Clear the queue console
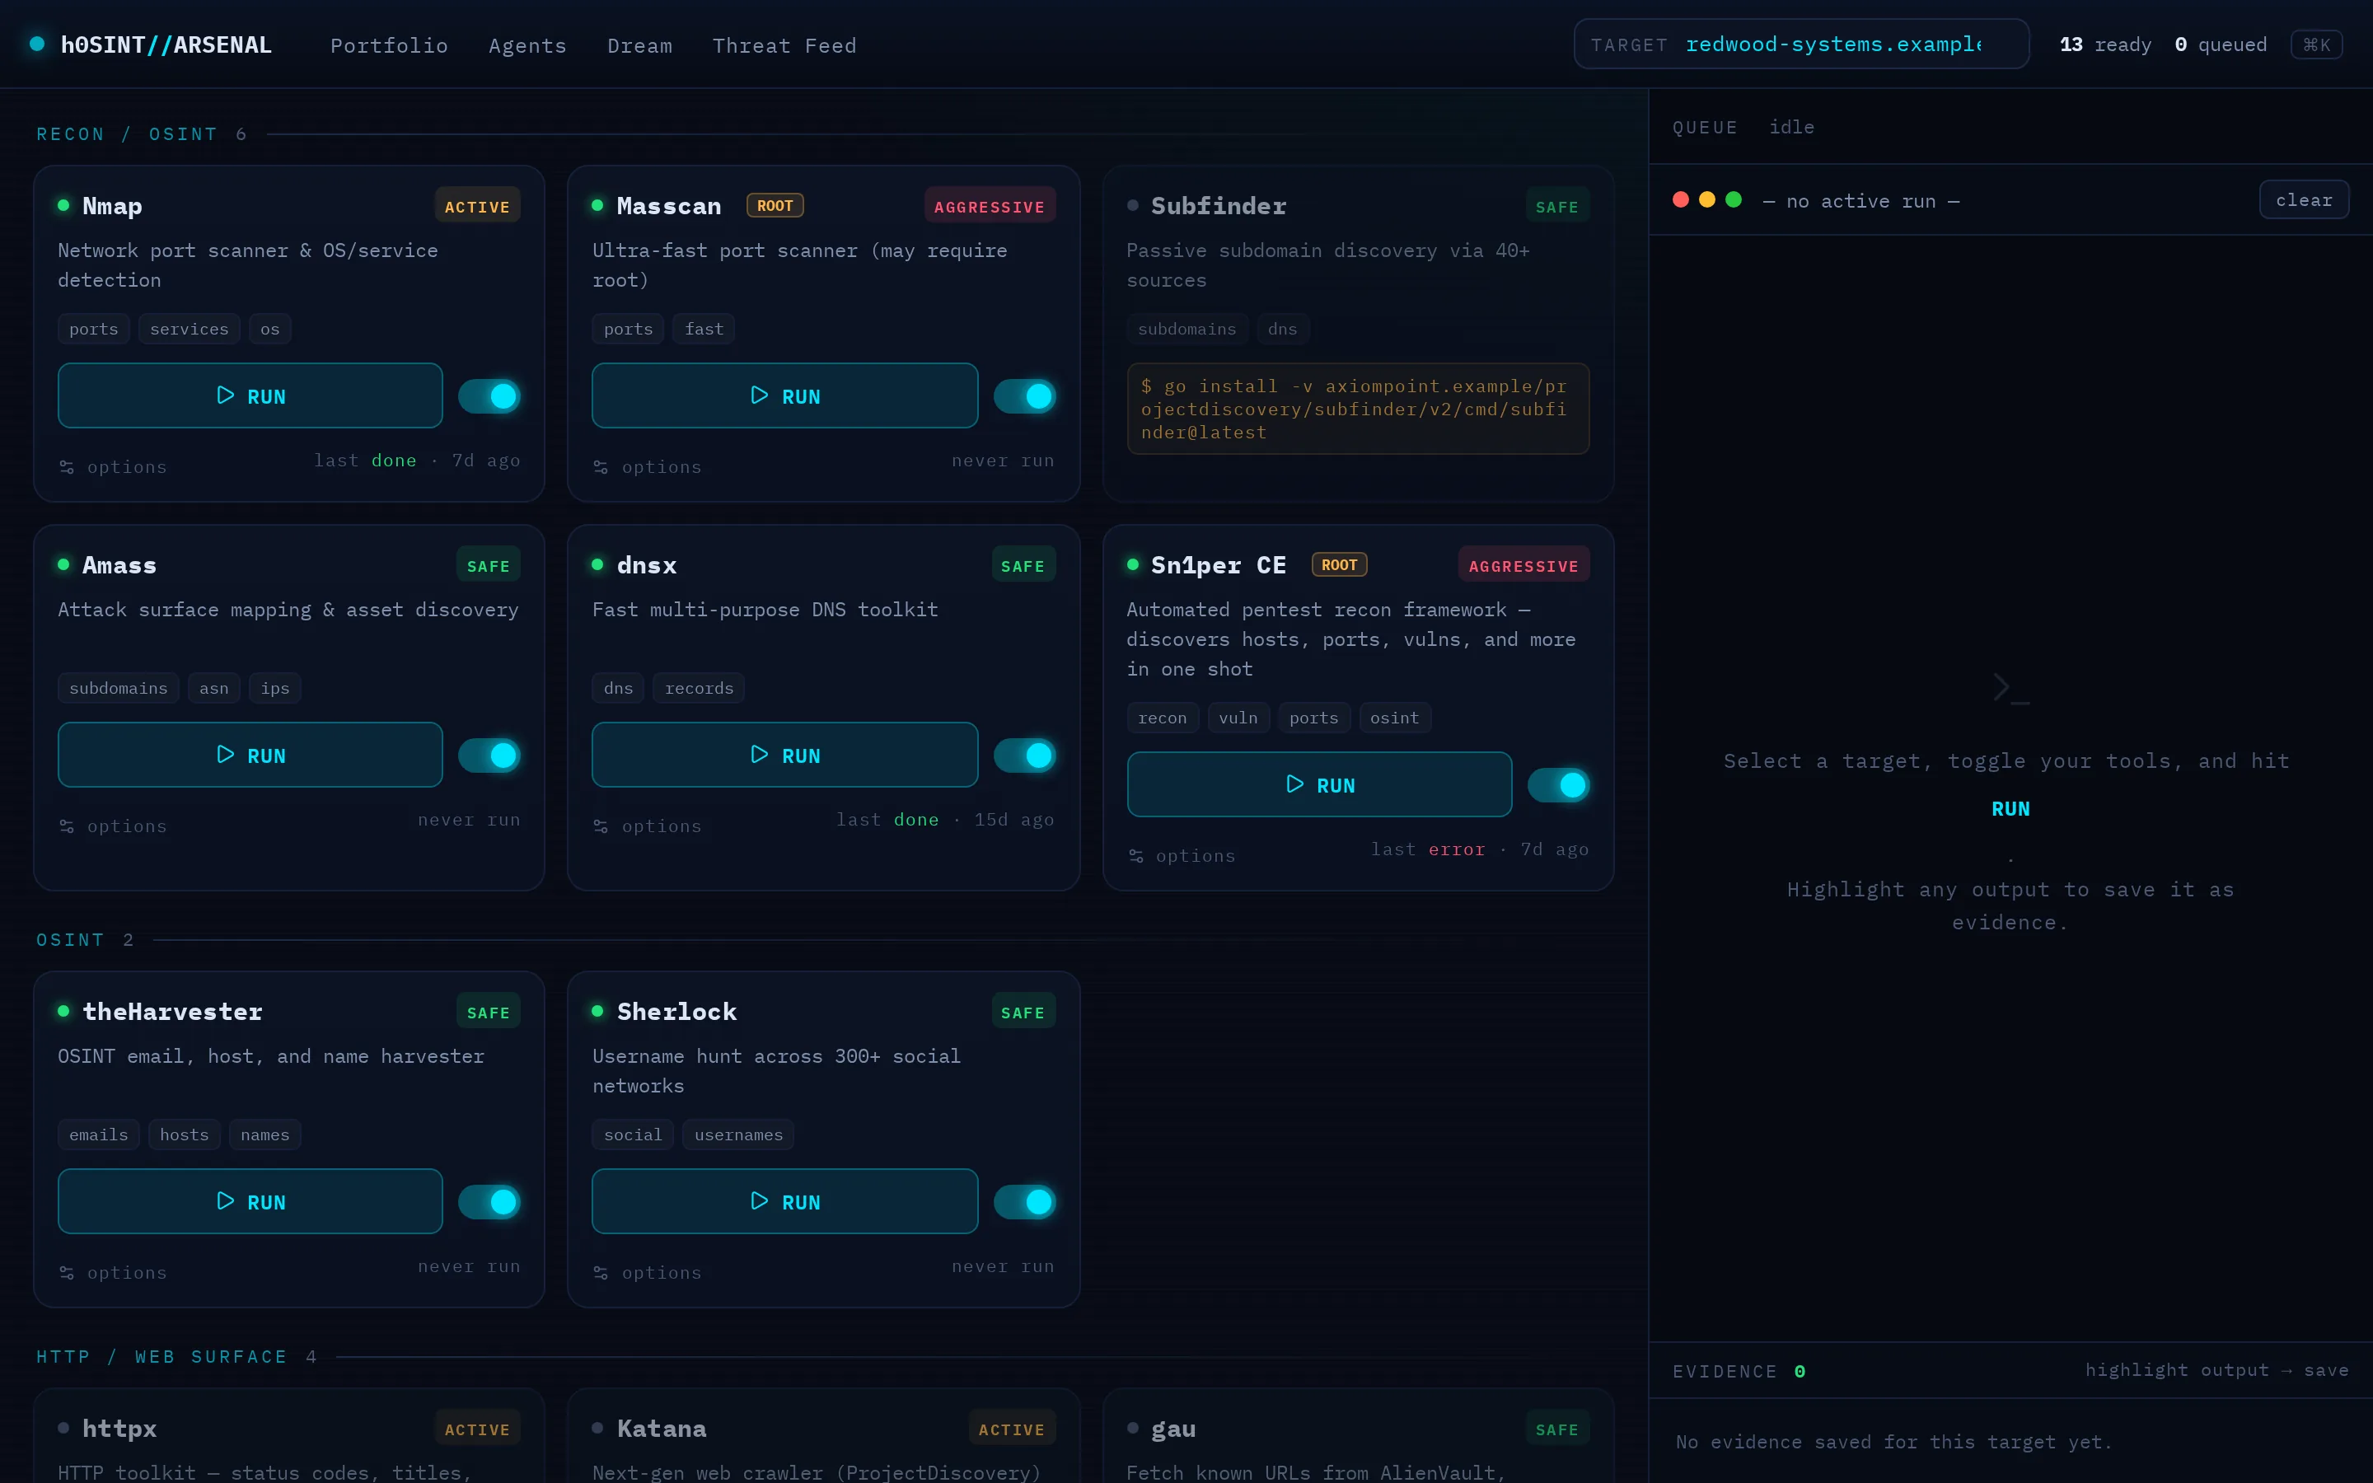The height and width of the screenshot is (1483, 2373). (x=2304, y=199)
